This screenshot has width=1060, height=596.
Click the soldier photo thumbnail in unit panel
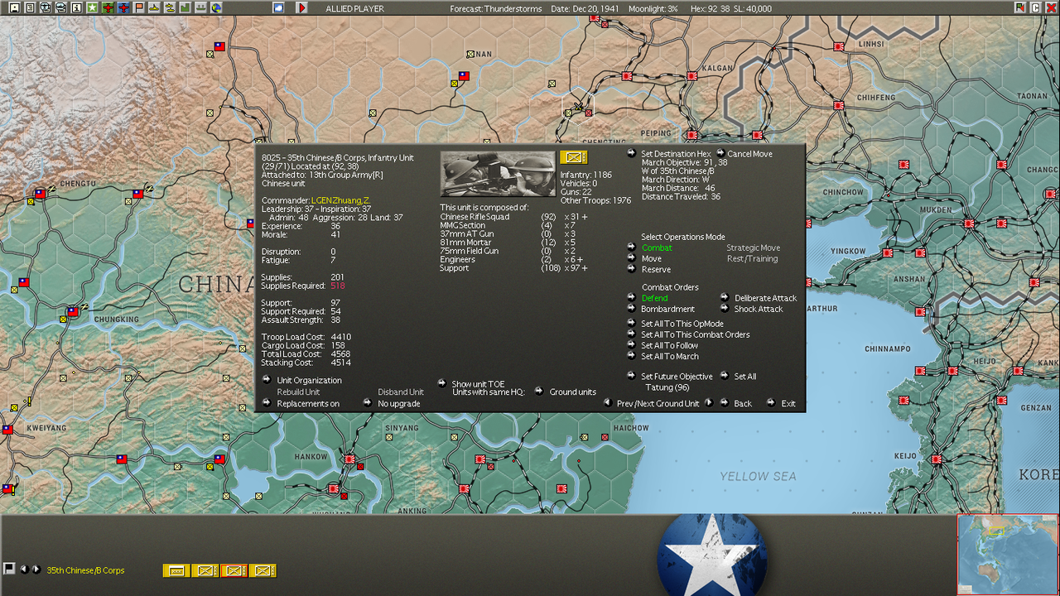pyautogui.click(x=498, y=173)
